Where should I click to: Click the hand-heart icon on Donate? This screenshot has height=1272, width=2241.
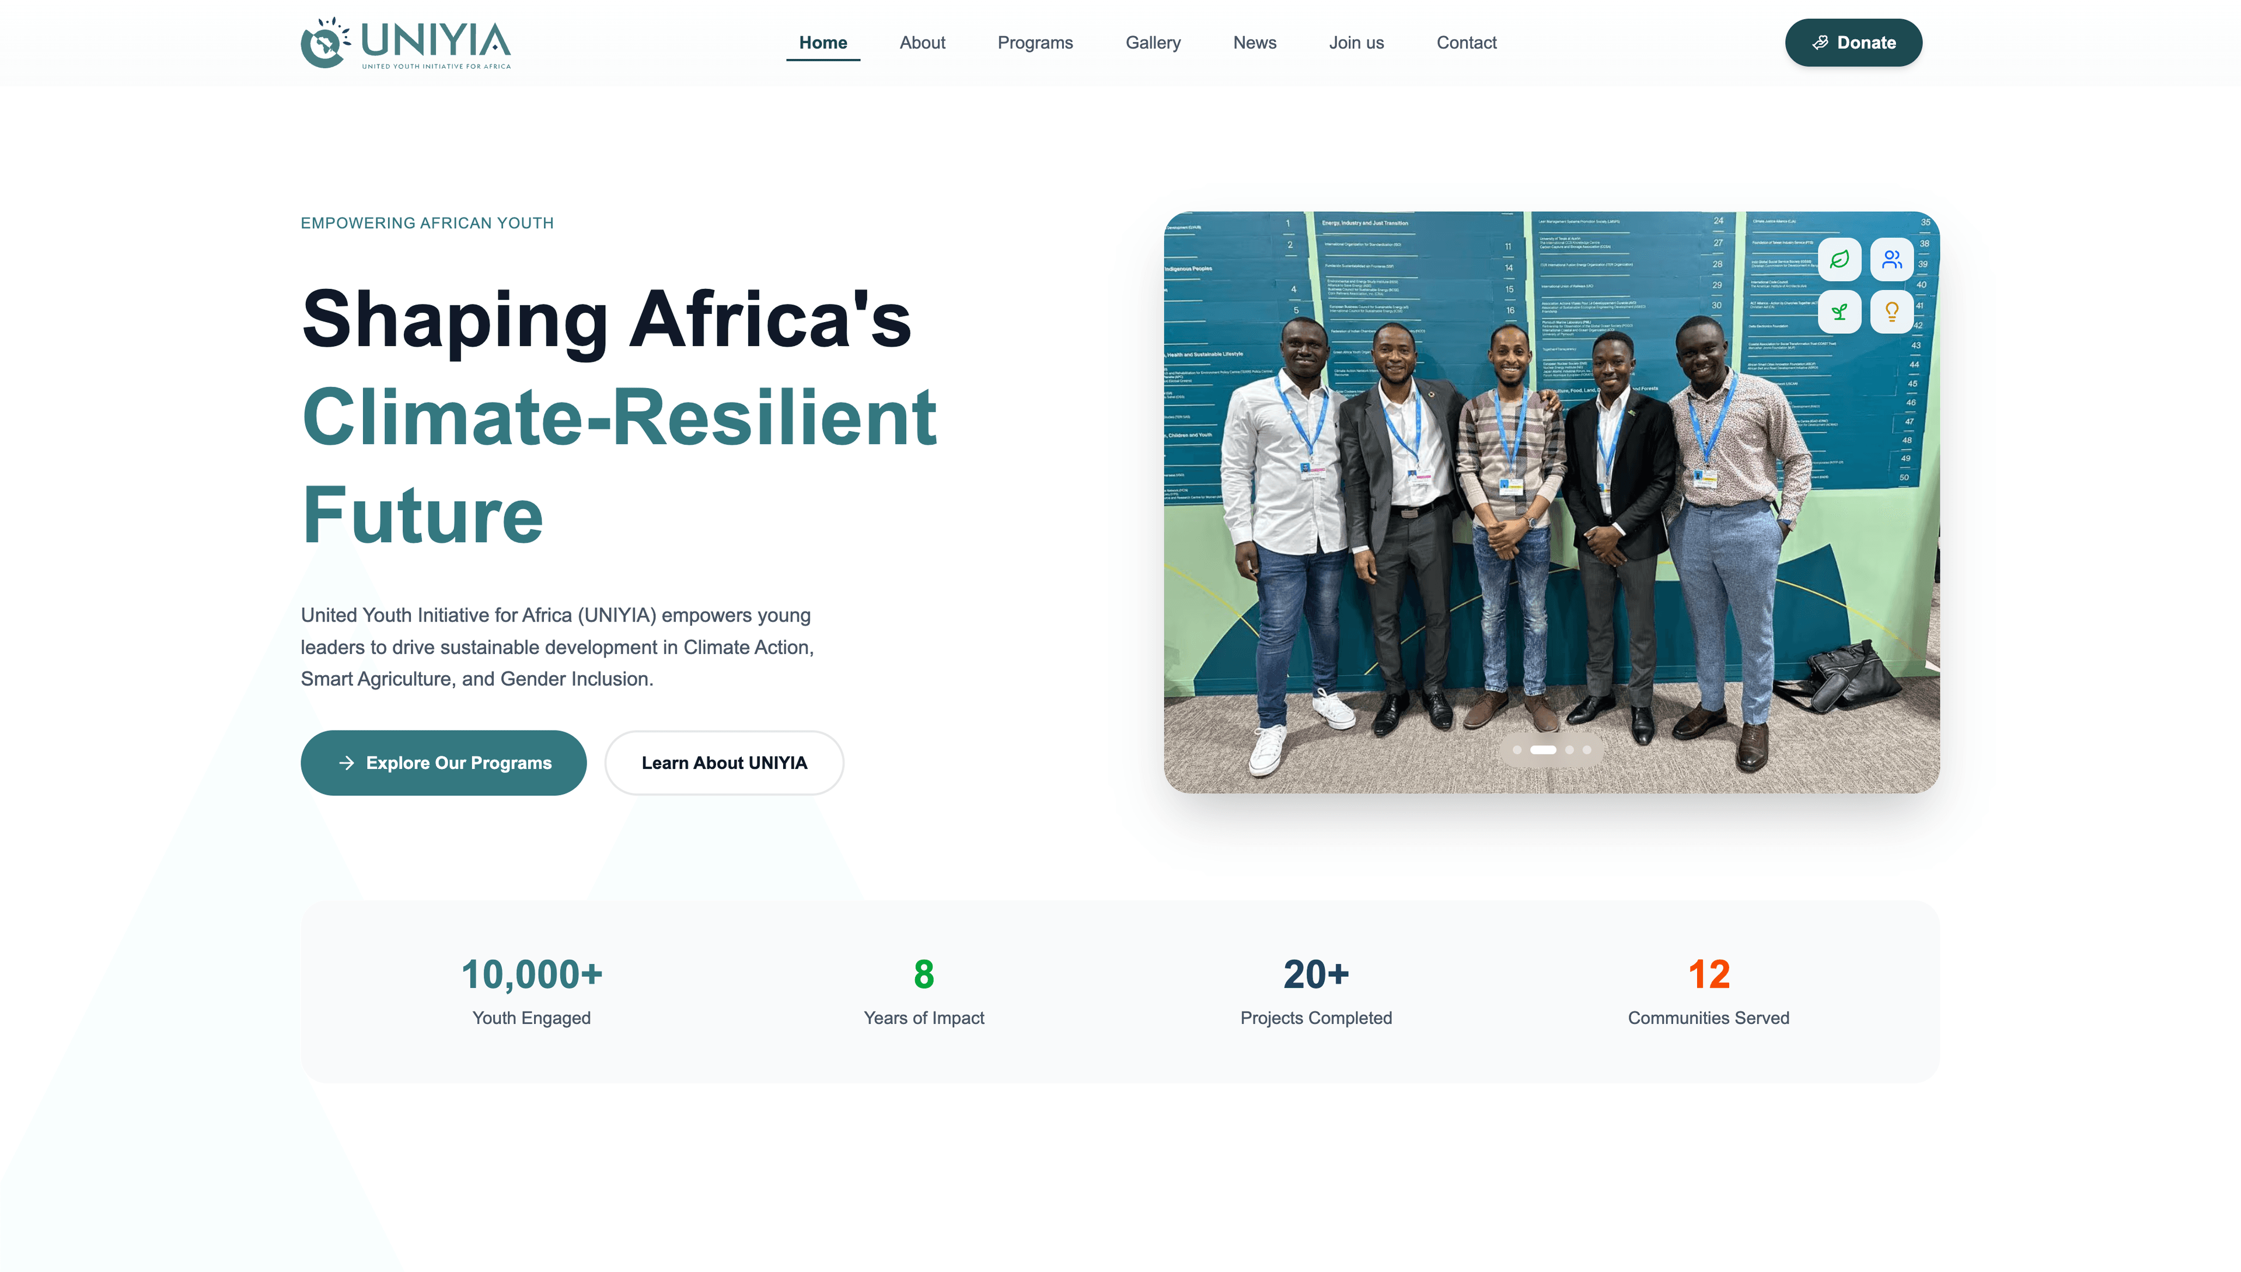point(1820,43)
